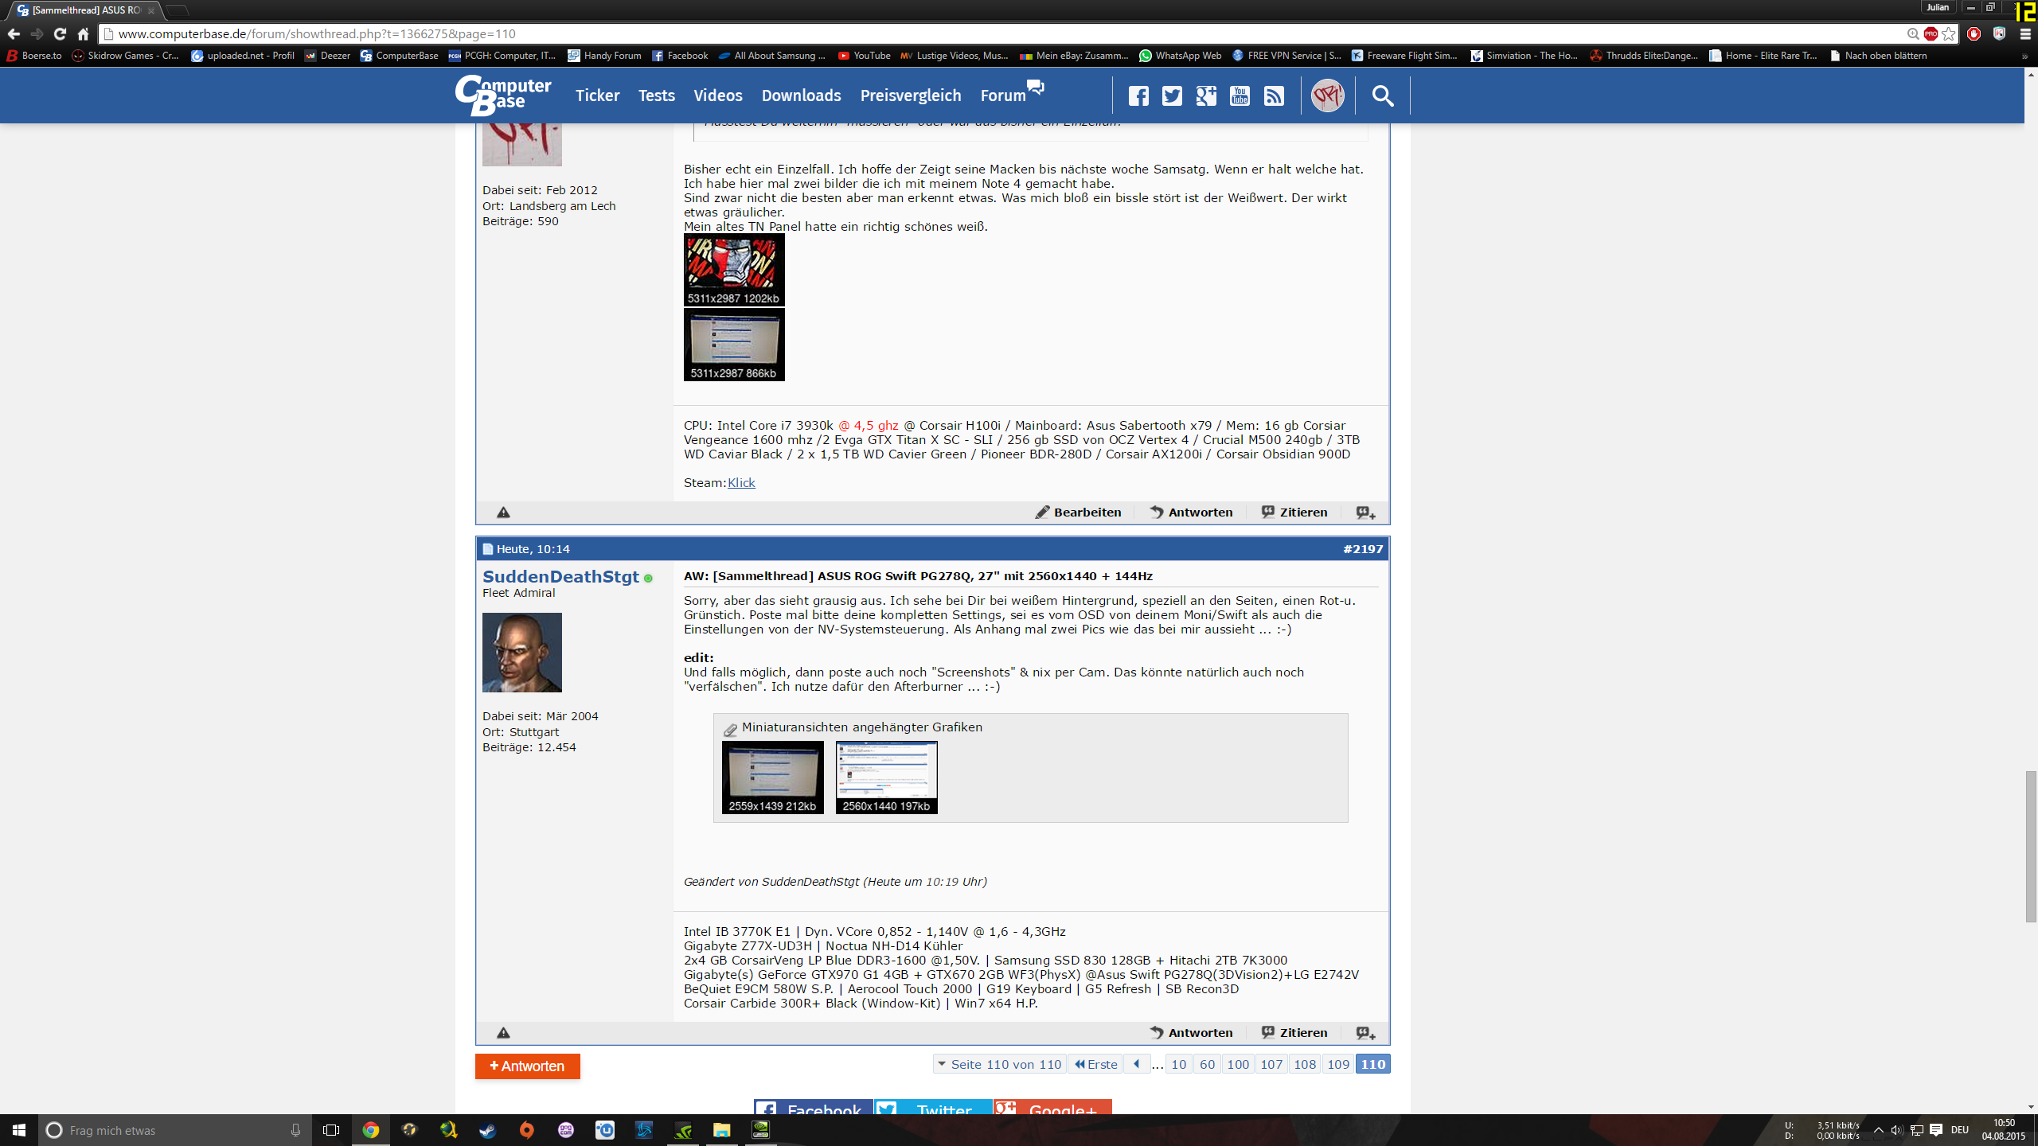The image size is (2038, 1146).
Task: Click the RSS feed icon in header
Action: [1274, 96]
